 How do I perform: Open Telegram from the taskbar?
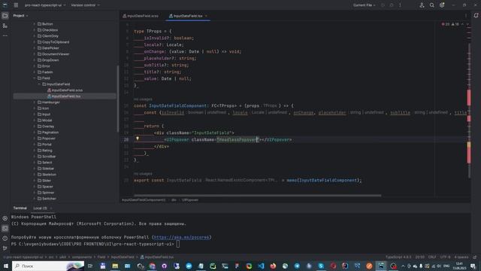(x=297, y=266)
